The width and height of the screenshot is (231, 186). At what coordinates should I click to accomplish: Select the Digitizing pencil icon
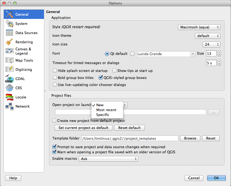click(9, 70)
